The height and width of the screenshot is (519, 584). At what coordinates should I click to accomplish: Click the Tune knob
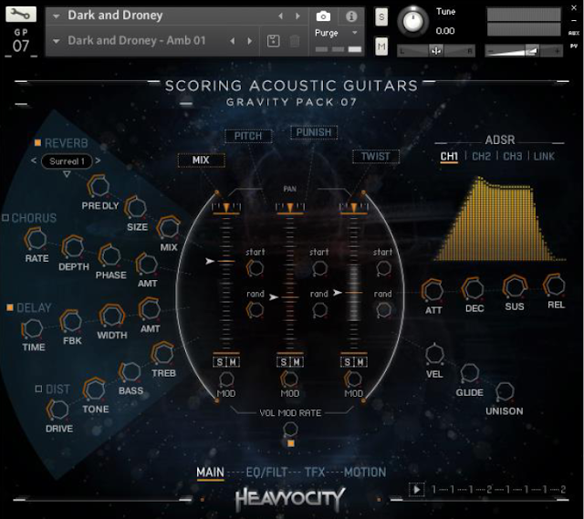(x=412, y=21)
